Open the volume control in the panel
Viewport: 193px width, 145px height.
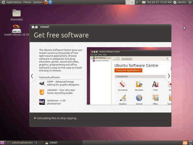138,2
